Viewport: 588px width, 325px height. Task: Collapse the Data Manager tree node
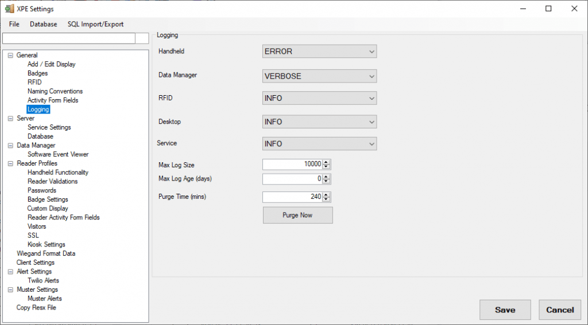click(10, 145)
